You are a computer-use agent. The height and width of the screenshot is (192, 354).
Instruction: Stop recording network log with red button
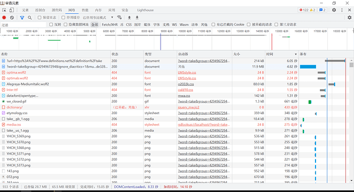point(4,17)
